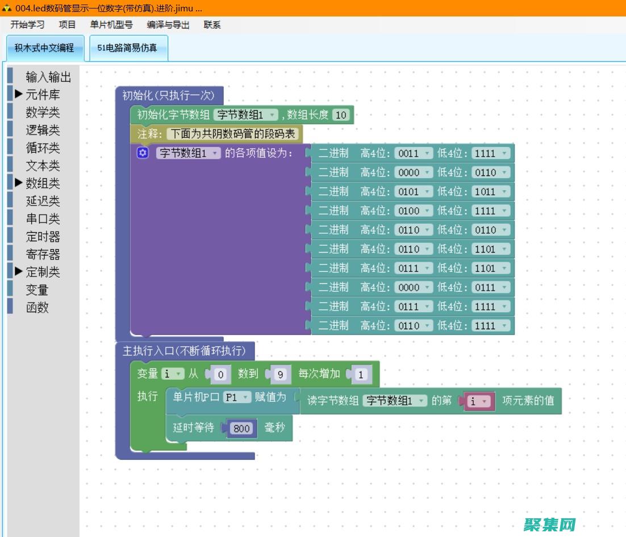This screenshot has height=537, width=626.
Task: Expand the 数组类 category arrow
Action: click(x=19, y=183)
